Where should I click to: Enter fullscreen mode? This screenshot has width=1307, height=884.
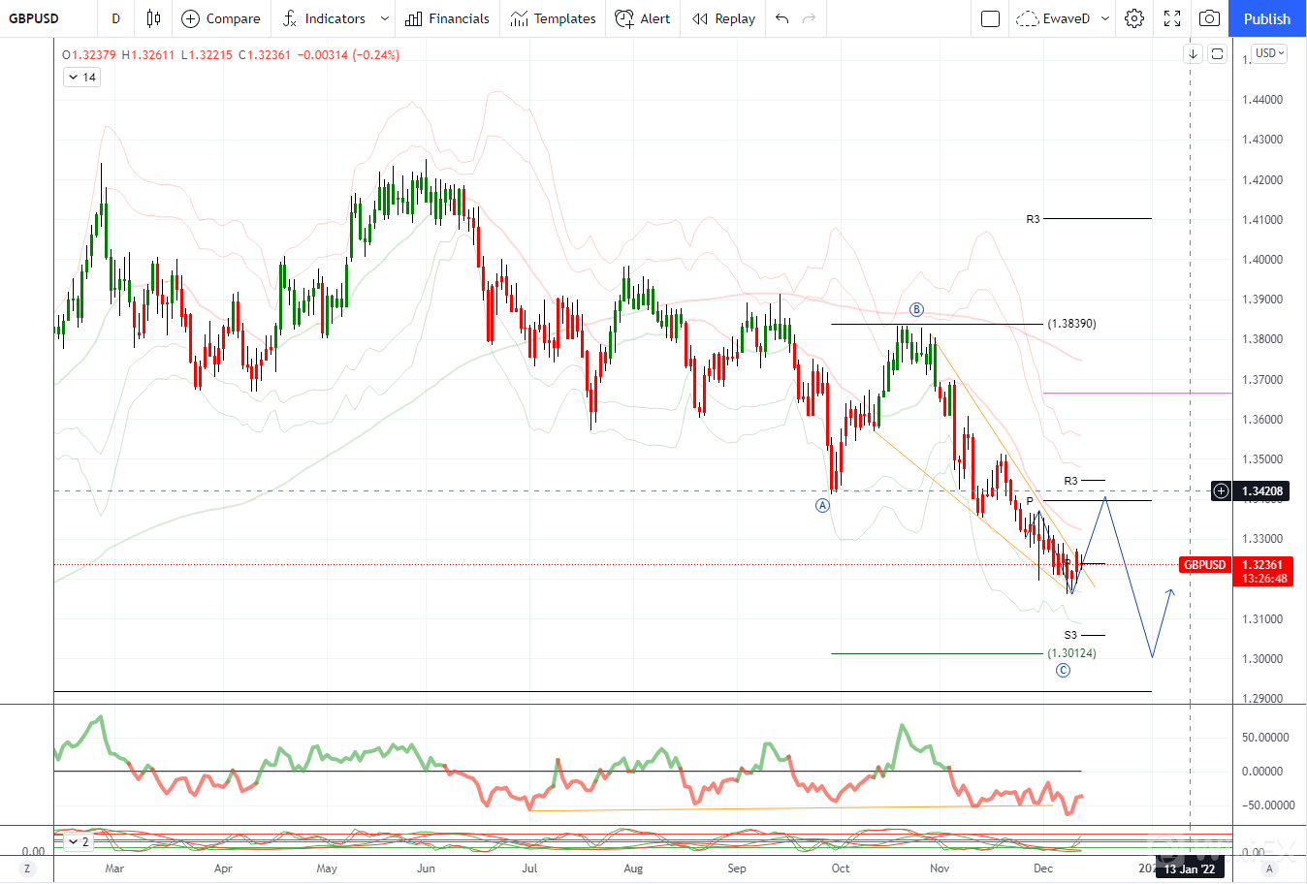pos(1172,18)
